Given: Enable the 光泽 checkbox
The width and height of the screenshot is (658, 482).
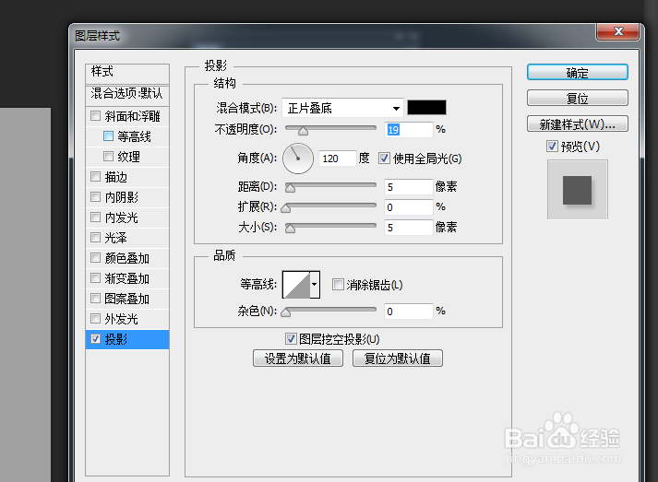Looking at the screenshot, I should 96,237.
